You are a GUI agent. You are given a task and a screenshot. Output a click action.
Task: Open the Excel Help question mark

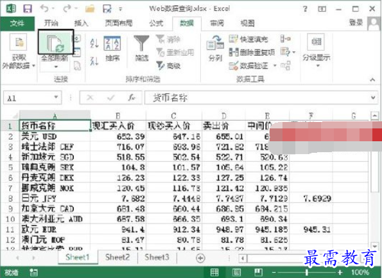point(305,9)
